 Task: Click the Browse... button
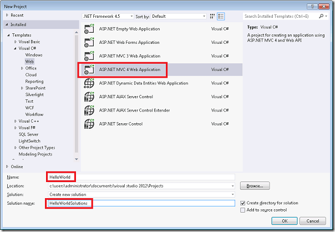[x=257, y=186]
